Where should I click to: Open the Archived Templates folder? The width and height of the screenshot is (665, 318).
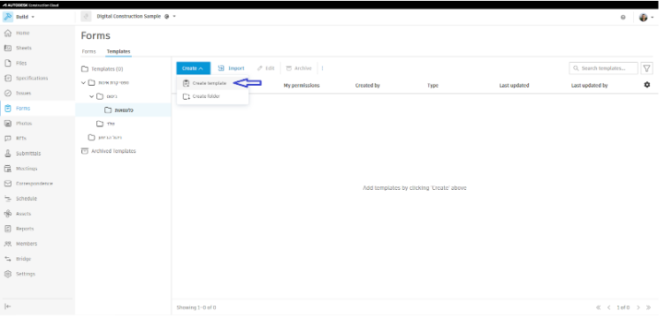tap(113, 151)
